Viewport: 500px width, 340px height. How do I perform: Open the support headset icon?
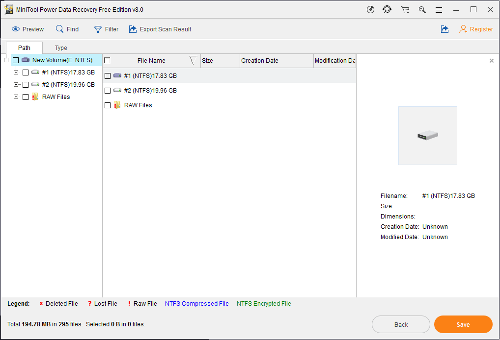[x=387, y=9]
